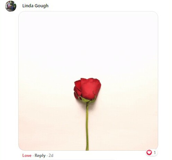Screen dimensions: 172x160
Task: View who reacted via the count 1
Action: click(x=155, y=153)
